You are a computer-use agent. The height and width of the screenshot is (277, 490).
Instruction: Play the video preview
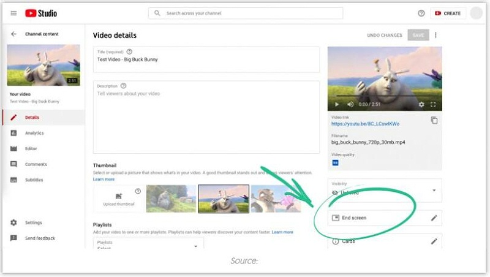[x=337, y=105]
